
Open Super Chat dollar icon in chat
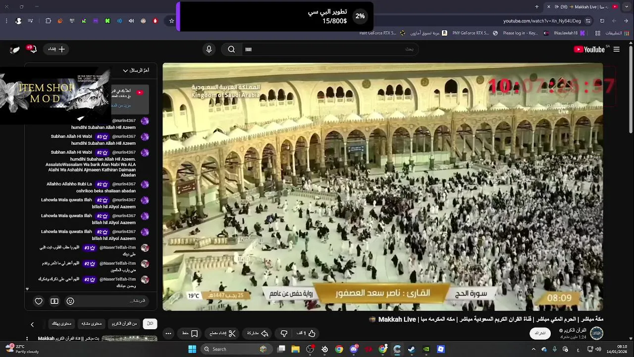pos(54,301)
